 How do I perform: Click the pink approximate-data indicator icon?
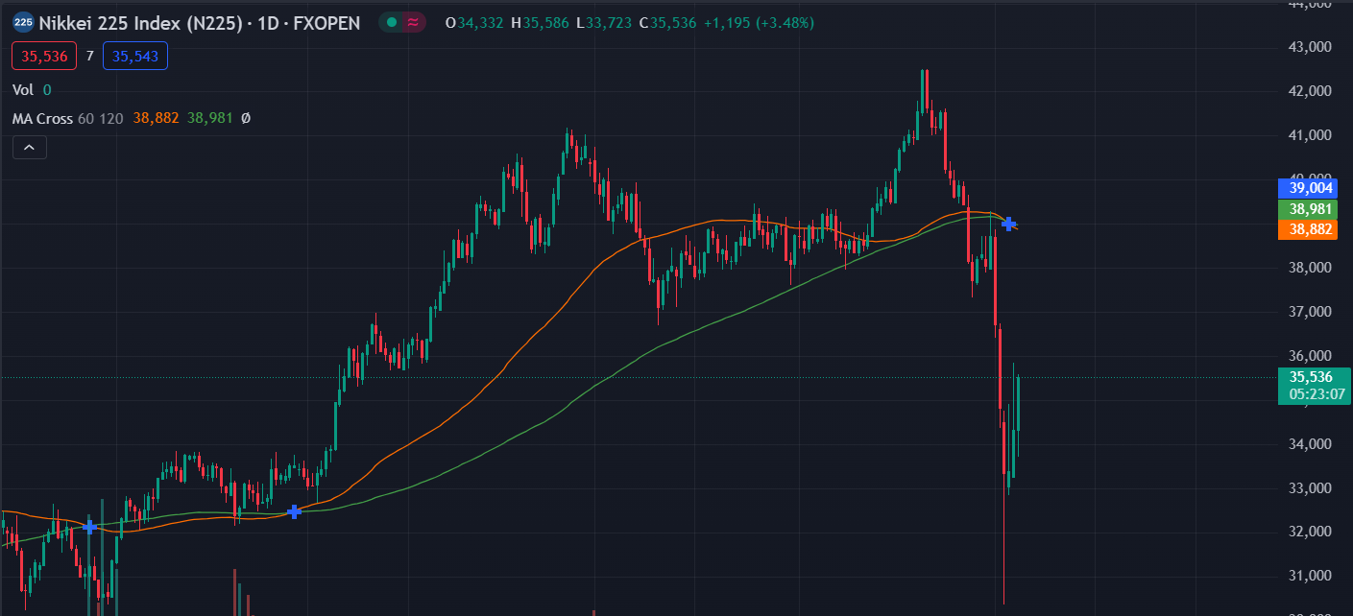(x=414, y=22)
